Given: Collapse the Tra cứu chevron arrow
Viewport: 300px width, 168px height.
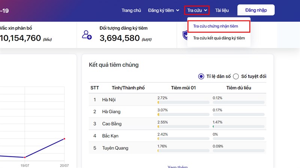Looking at the screenshot, I should click(205, 10).
